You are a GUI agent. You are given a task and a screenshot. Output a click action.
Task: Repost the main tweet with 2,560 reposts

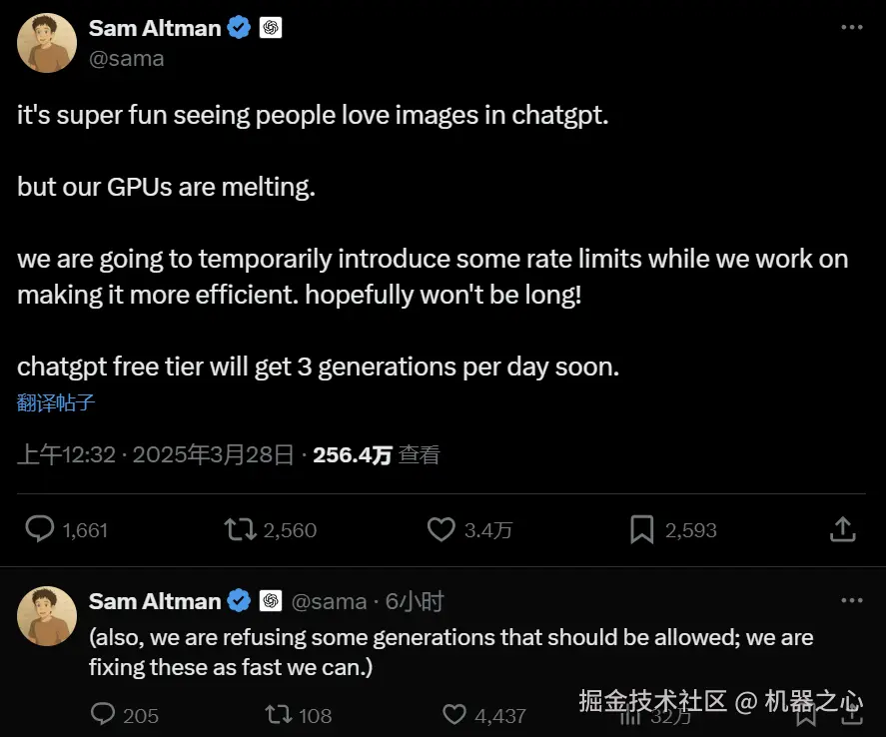coord(241,529)
